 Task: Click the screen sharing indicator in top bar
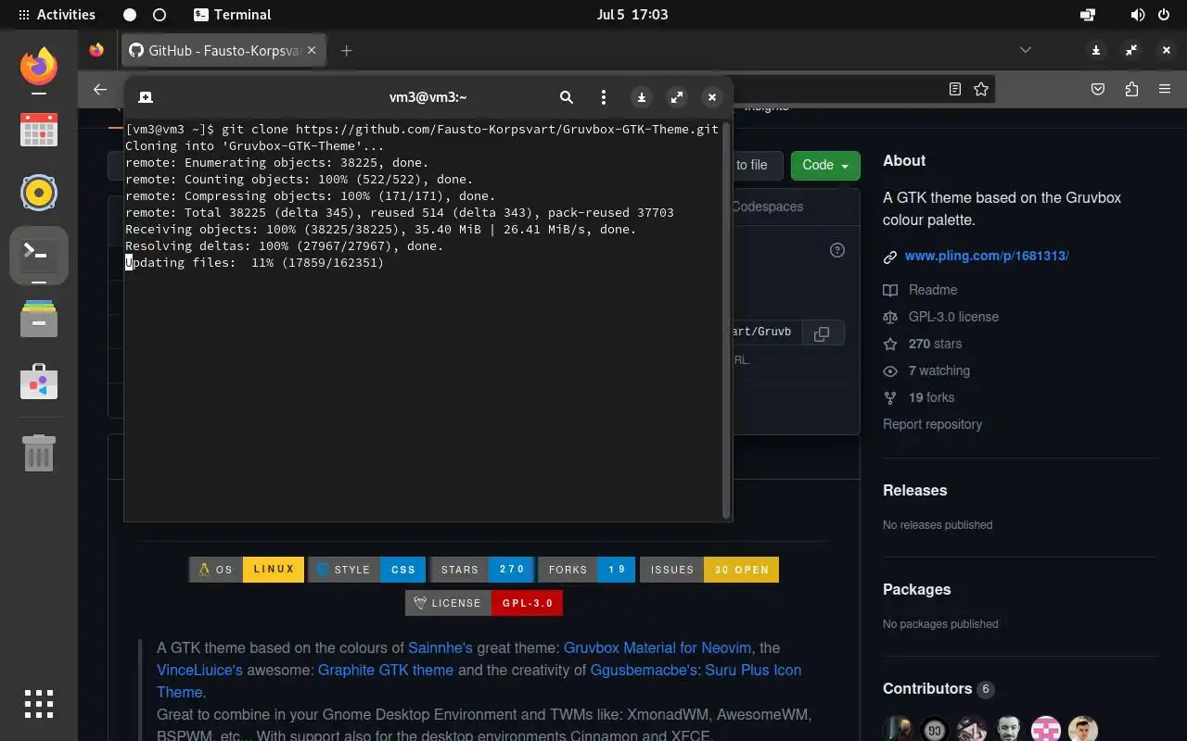1088,15
